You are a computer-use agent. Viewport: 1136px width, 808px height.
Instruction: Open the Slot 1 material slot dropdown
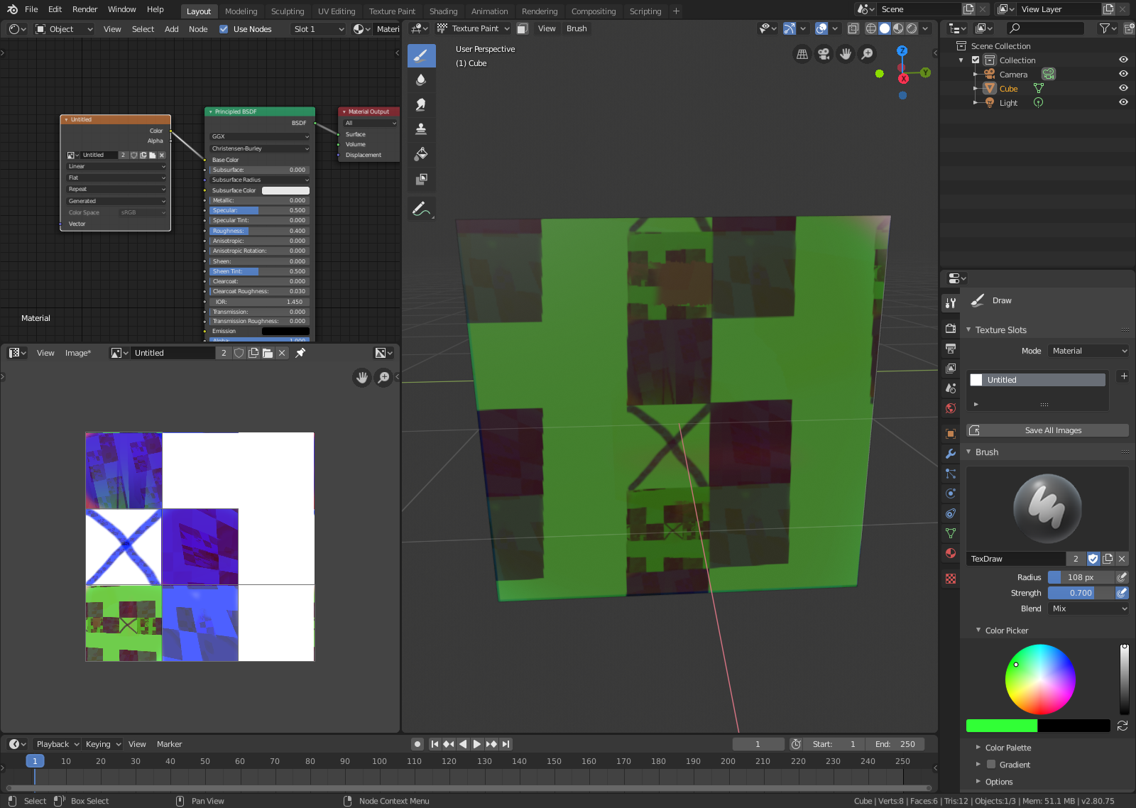[318, 29]
